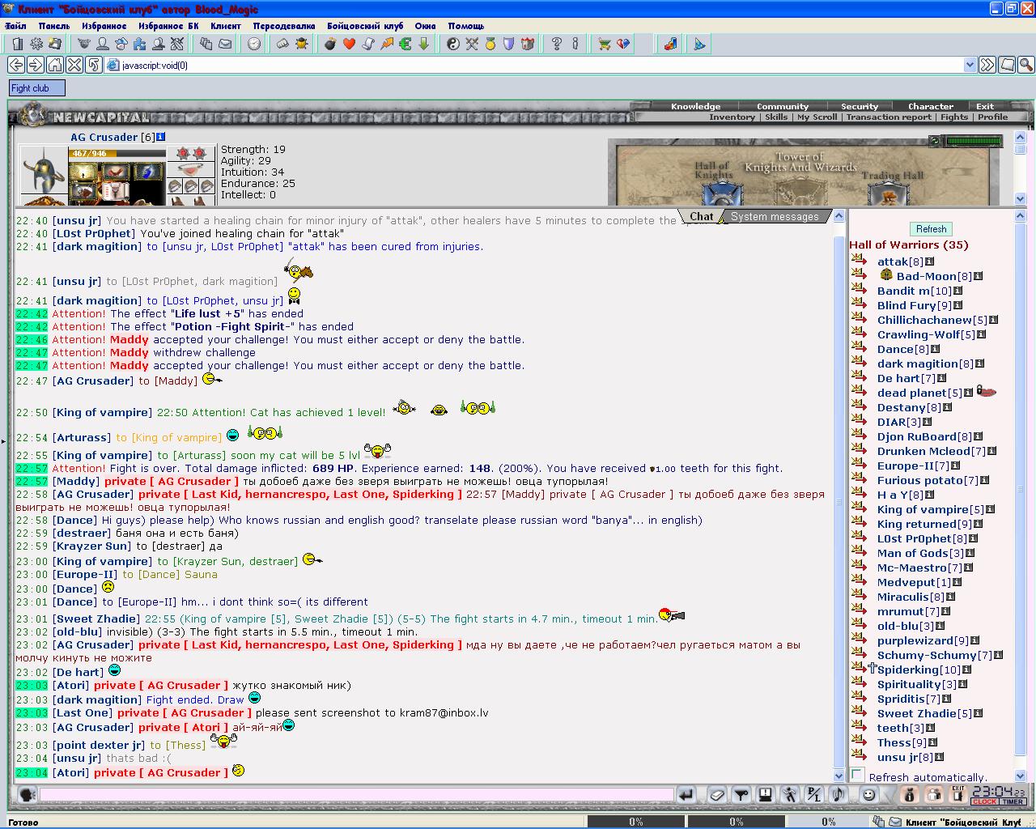Click the chat panel vertical scrollbar
Viewport: 1036px width, 829px height.
click(x=839, y=495)
